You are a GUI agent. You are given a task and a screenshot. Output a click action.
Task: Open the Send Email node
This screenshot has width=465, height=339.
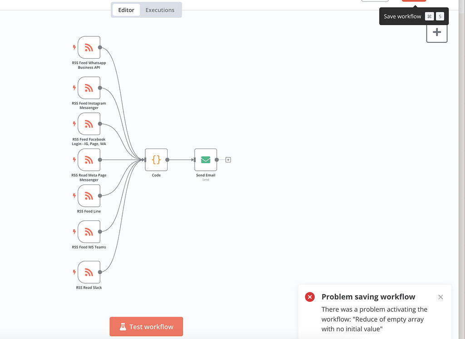coord(205,160)
